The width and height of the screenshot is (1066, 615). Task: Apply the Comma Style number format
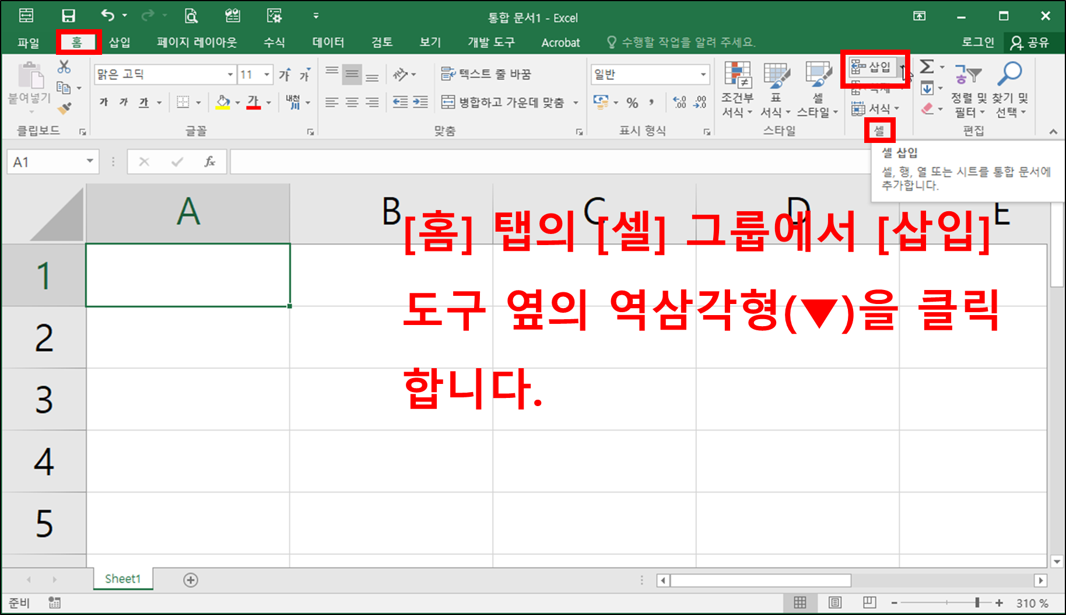[x=651, y=103]
